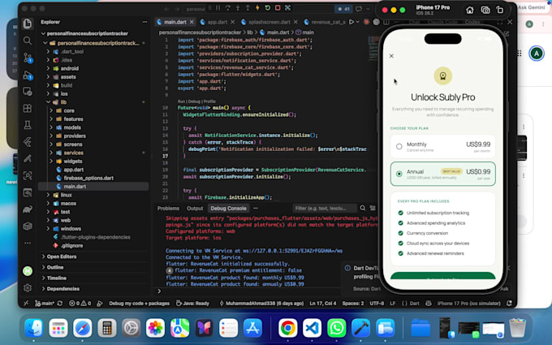Open Finder from the Dock
The height and width of the screenshot is (345, 552).
coord(34,328)
